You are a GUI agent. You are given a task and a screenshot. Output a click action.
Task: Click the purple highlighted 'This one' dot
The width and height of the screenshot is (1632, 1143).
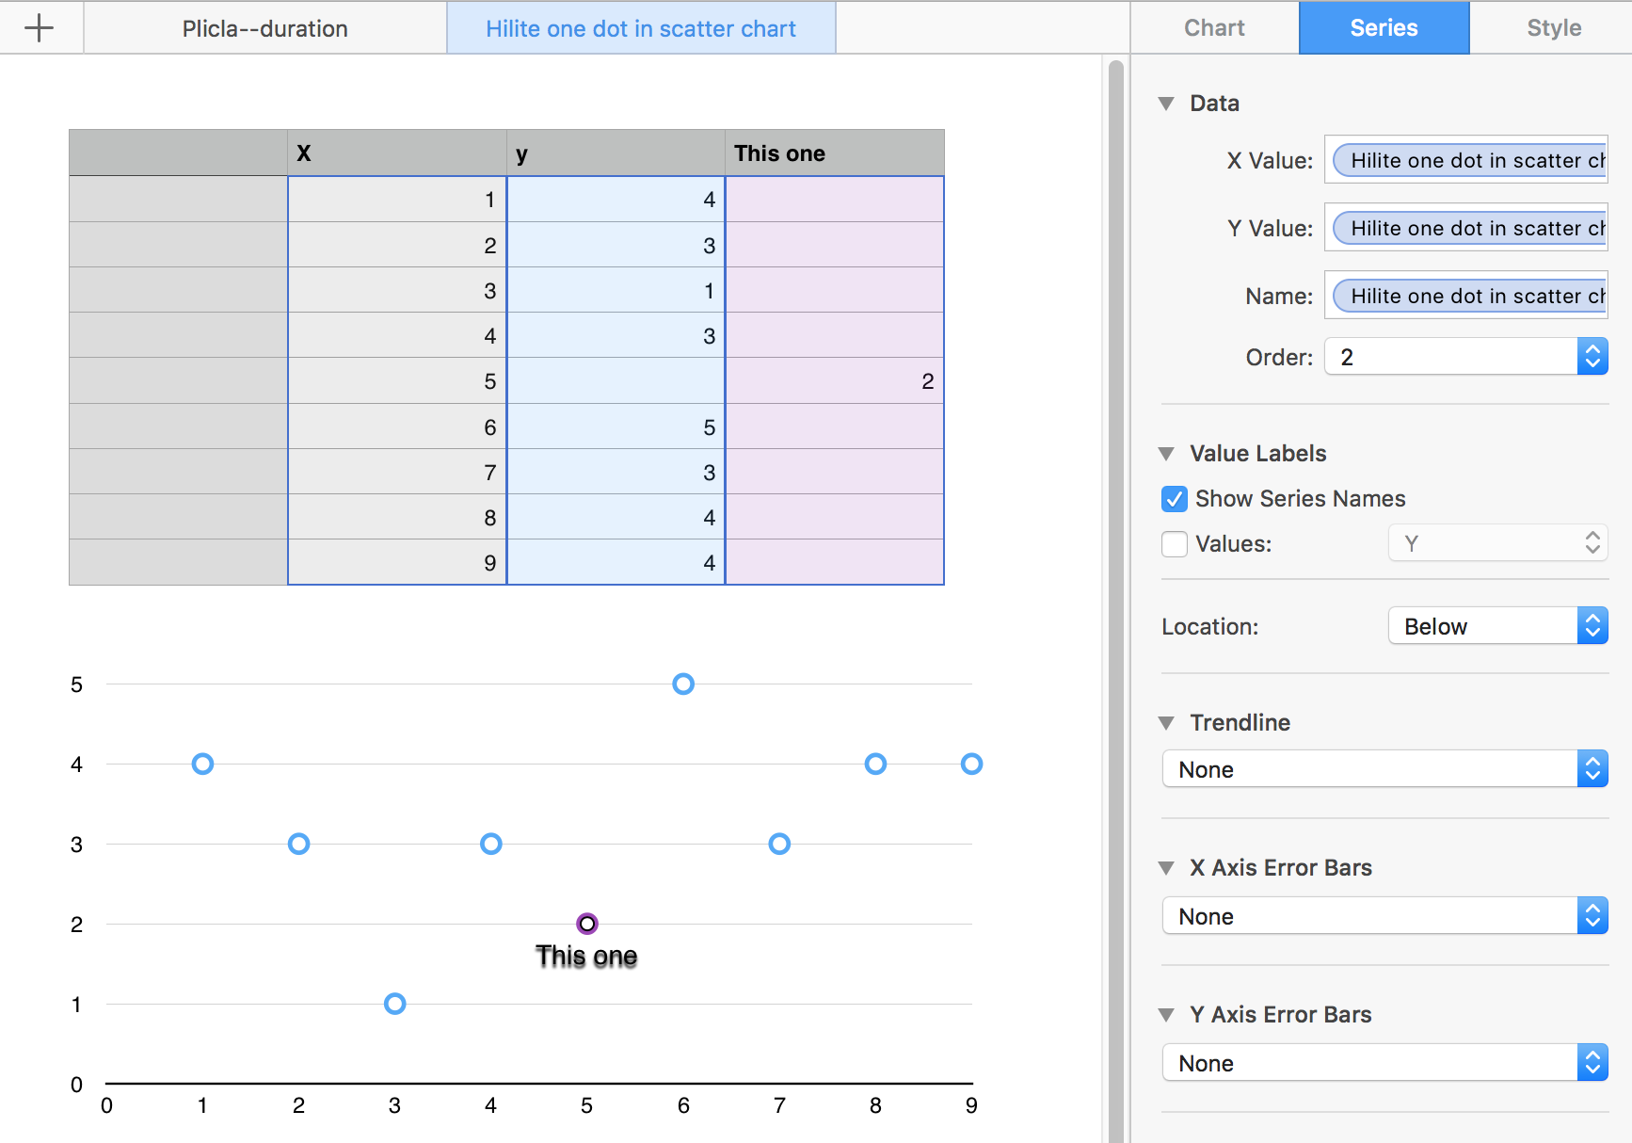(x=587, y=924)
